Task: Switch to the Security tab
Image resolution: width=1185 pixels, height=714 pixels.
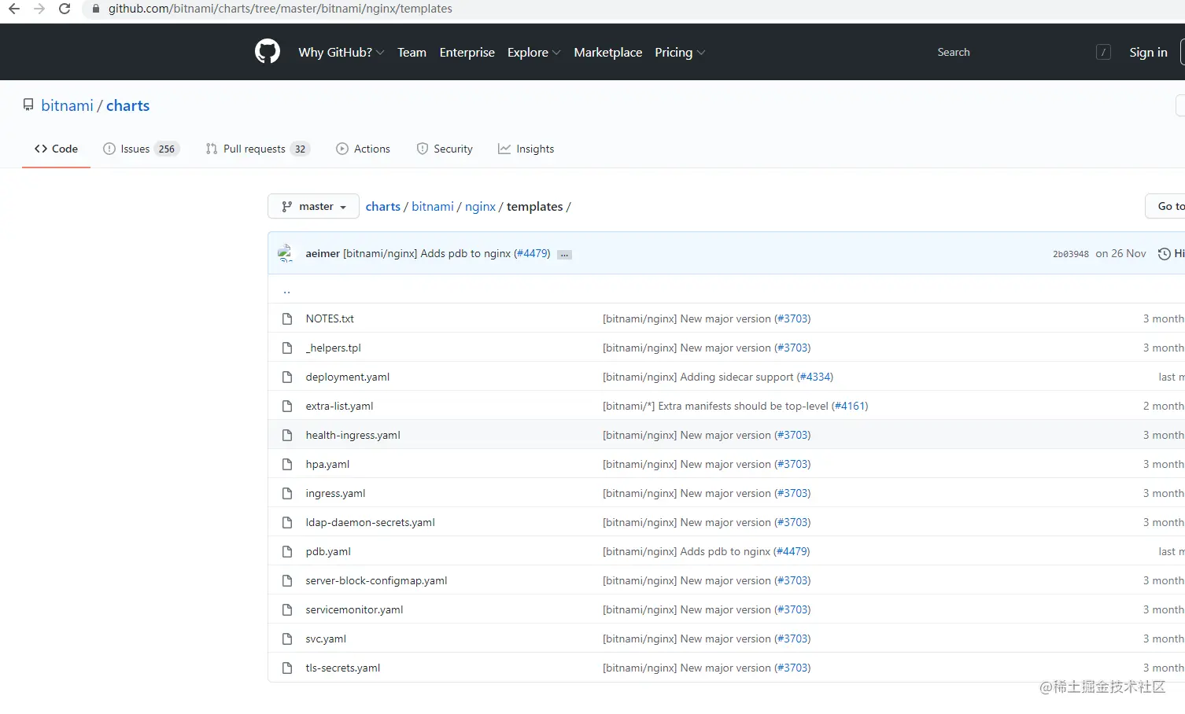Action: tap(445, 149)
